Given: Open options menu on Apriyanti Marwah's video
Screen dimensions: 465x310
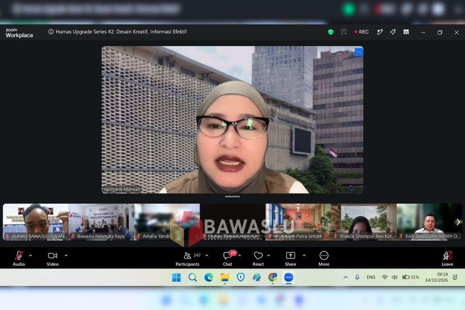Looking at the screenshot, I should 359,52.
